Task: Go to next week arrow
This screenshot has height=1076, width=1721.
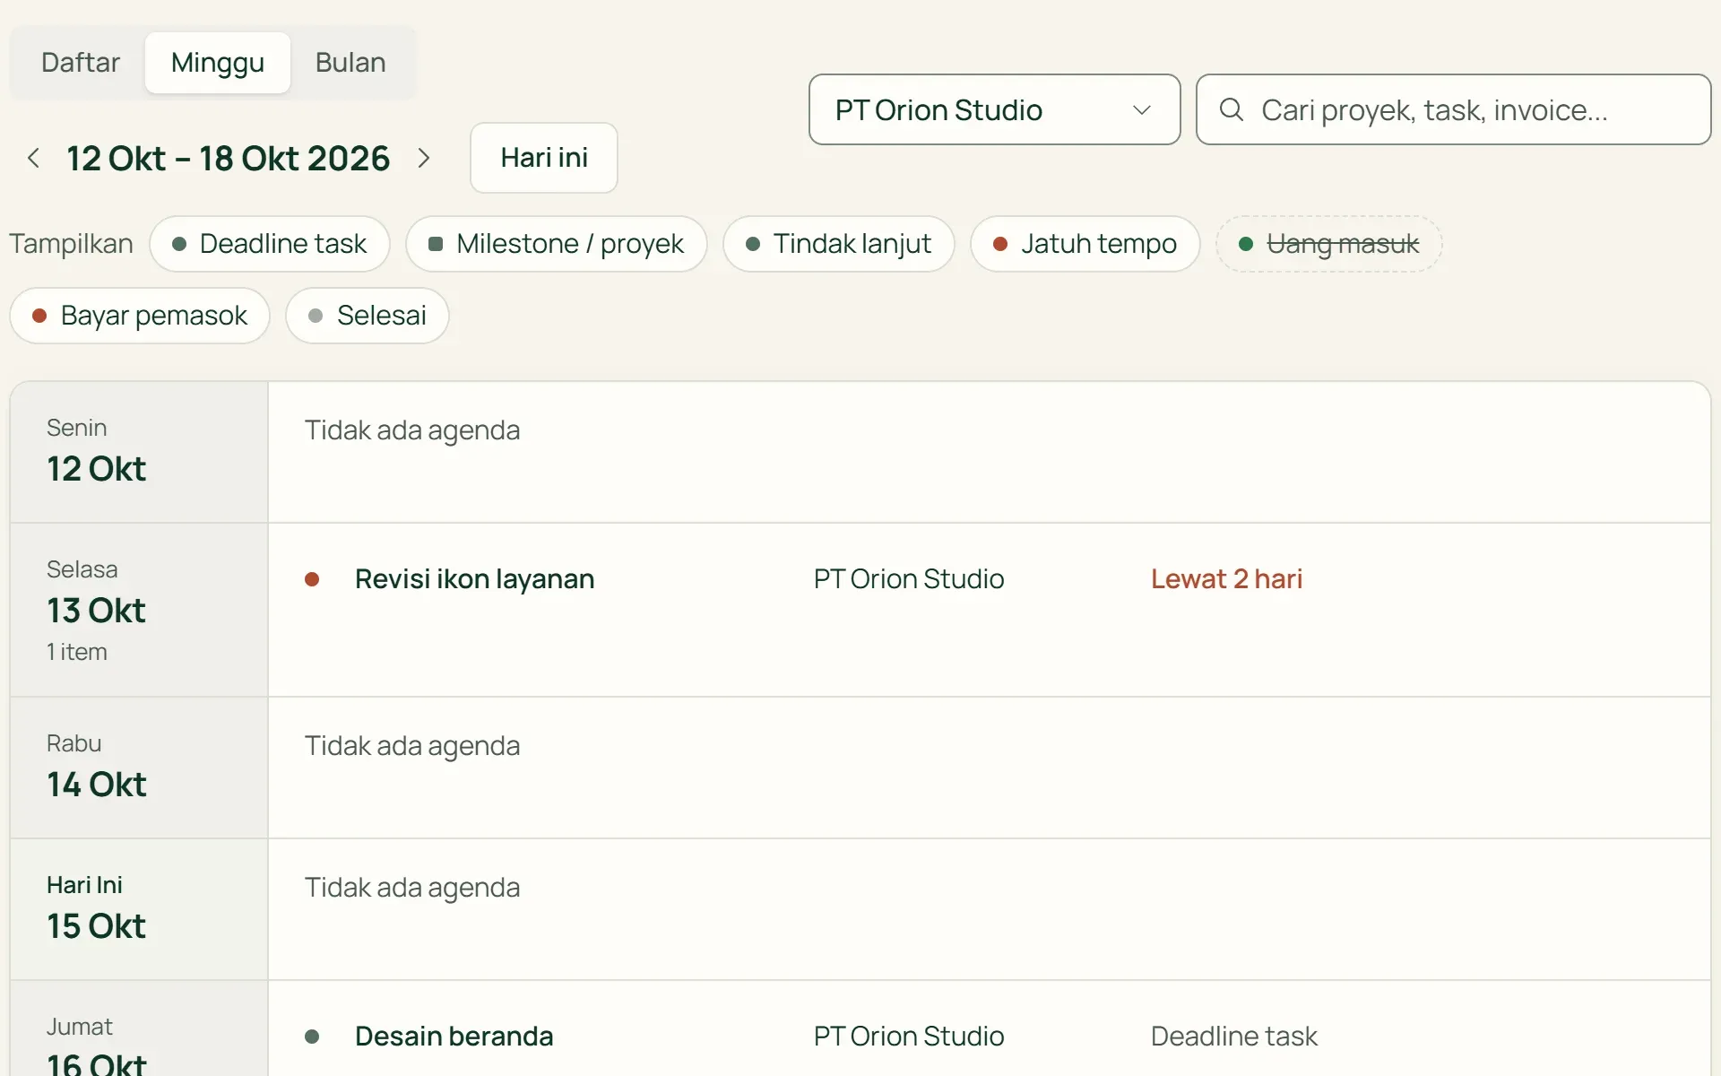Action: pos(424,159)
